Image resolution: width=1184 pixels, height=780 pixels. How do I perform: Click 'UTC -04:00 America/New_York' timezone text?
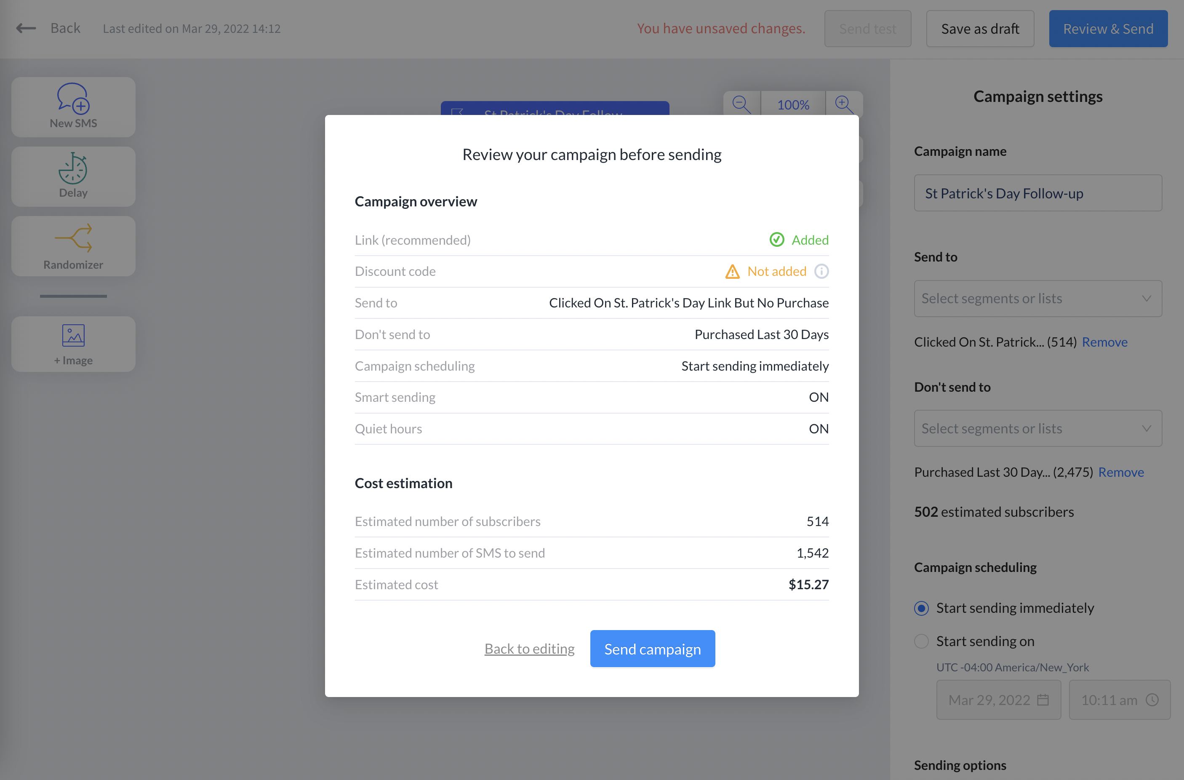(1012, 667)
